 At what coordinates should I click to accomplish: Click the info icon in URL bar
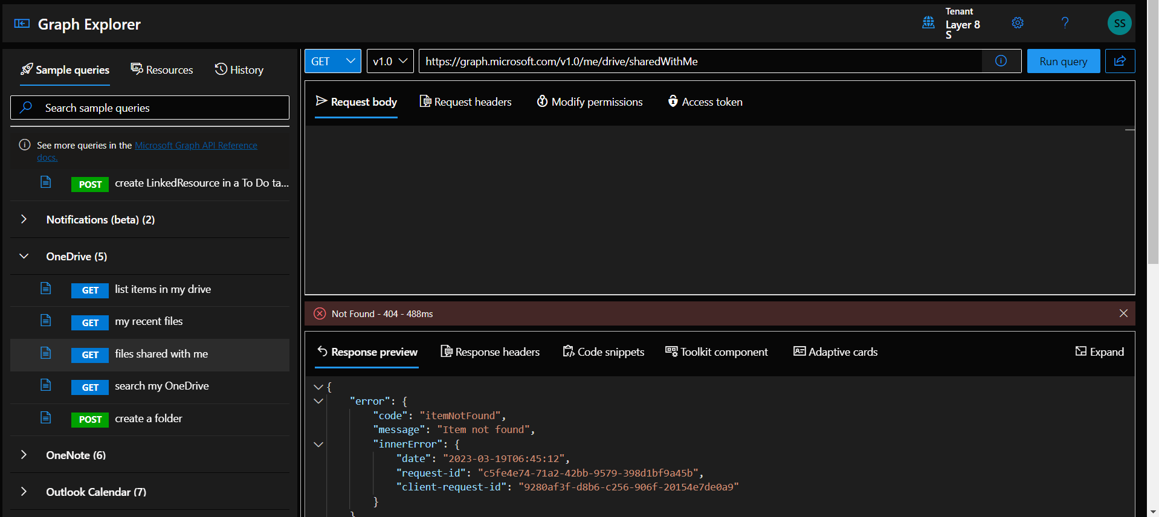pos(1001,61)
